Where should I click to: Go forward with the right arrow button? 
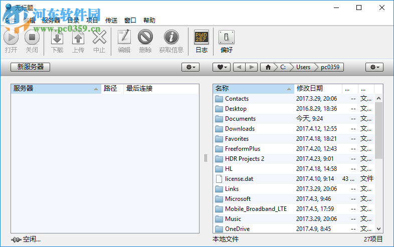coord(251,67)
